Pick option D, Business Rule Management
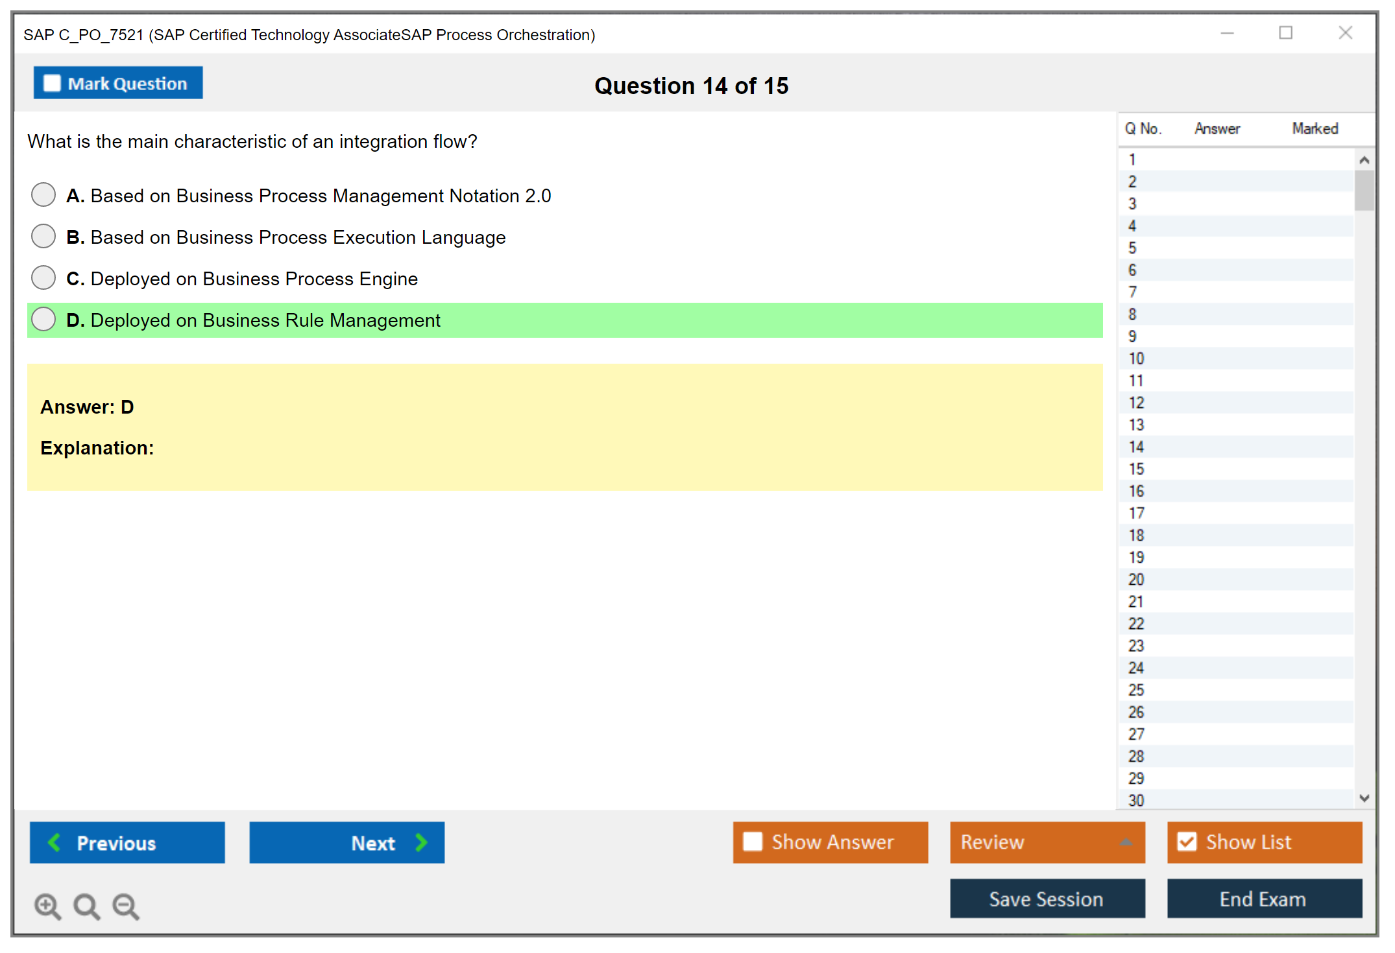 pyautogui.click(x=43, y=319)
